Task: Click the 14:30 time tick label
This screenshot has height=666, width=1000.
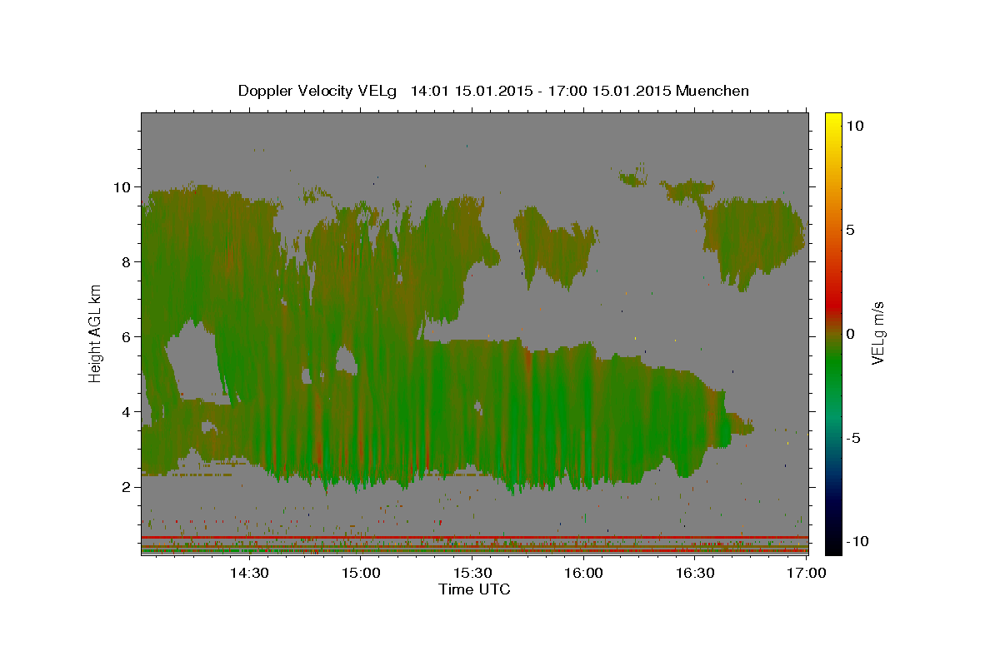Action: coord(248,573)
